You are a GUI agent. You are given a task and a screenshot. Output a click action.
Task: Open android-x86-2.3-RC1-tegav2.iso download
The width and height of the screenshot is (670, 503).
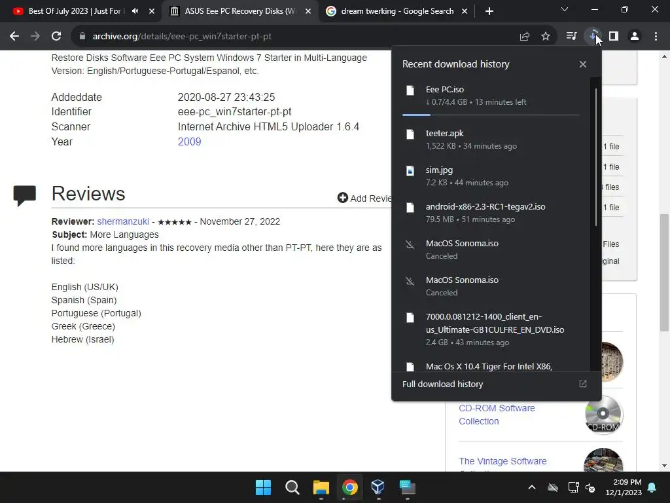tap(491, 213)
